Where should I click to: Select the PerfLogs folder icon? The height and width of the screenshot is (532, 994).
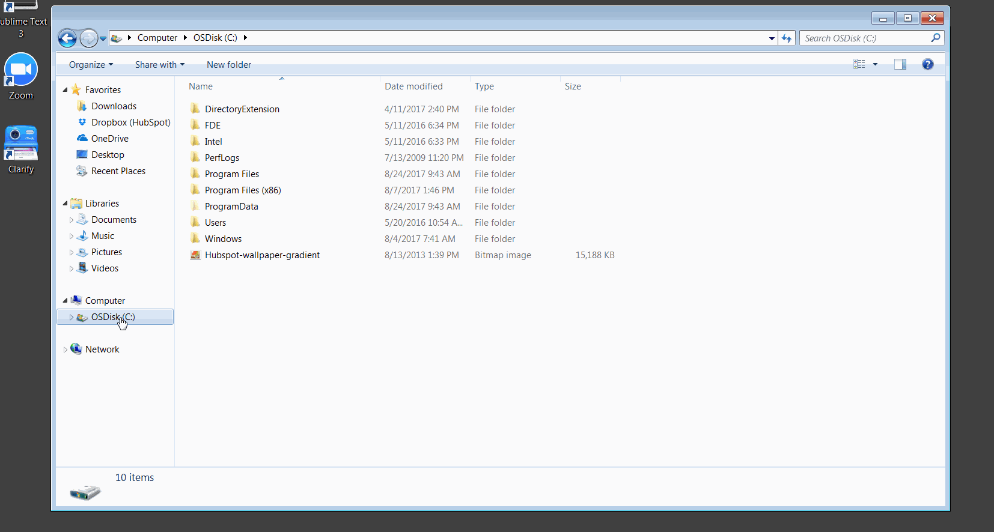point(195,157)
